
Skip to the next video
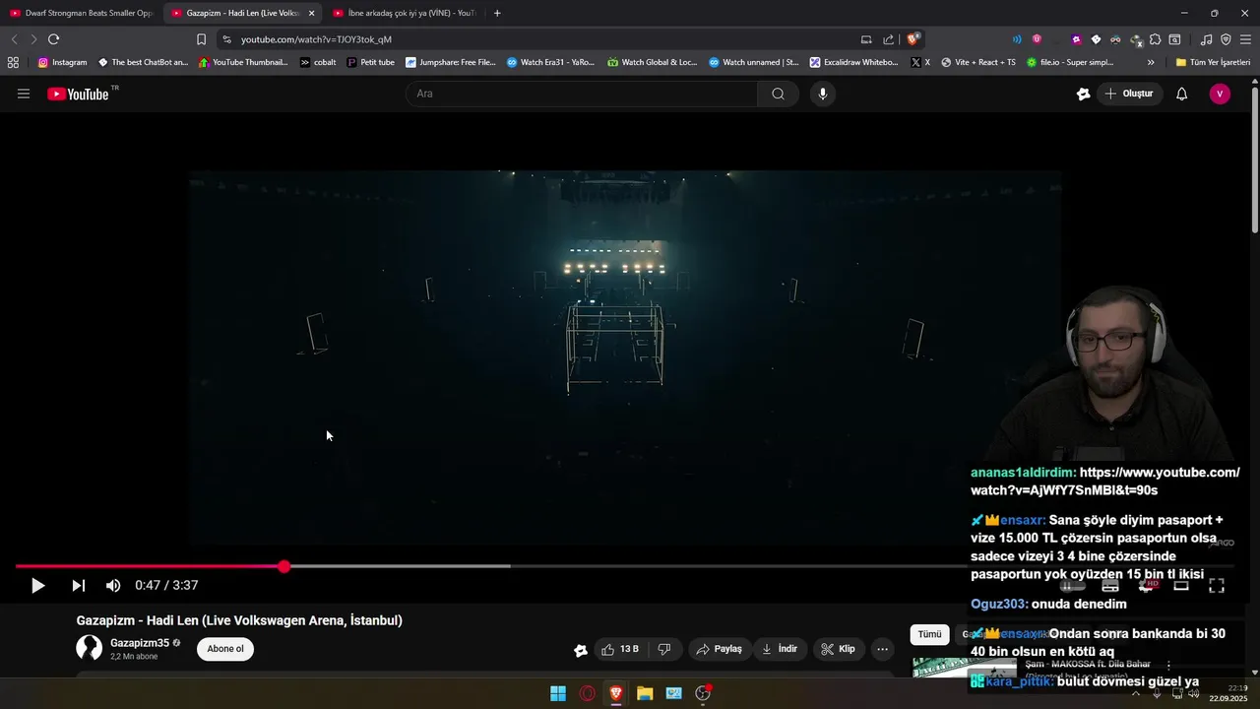pos(78,585)
